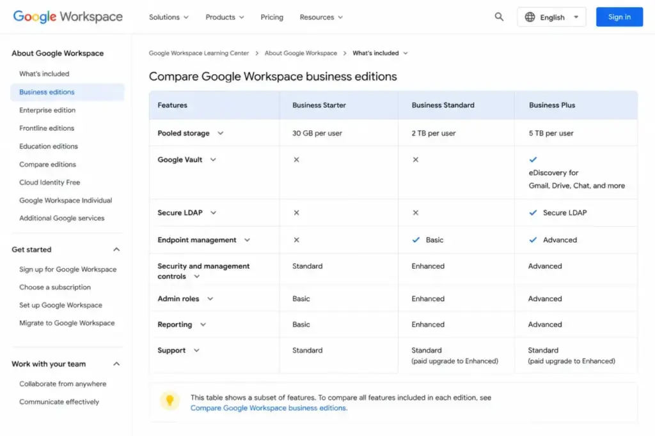The image size is (655, 436).
Task: Open the Solutions menu
Action: (169, 17)
